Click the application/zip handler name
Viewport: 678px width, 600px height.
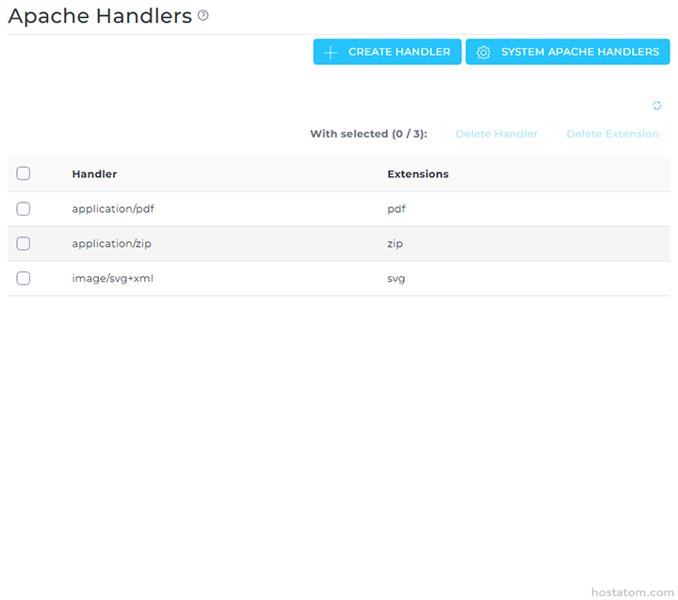point(111,243)
